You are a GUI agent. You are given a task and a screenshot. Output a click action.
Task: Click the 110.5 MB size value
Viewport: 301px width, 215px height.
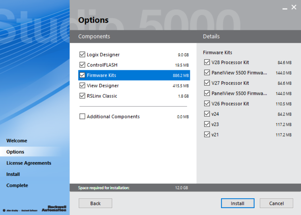click(284, 104)
